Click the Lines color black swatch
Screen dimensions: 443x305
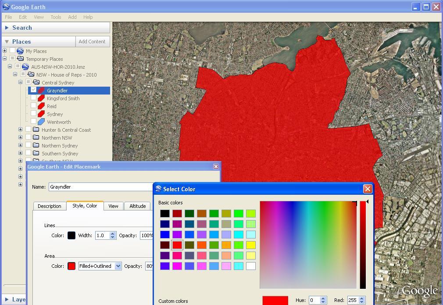(x=71, y=235)
